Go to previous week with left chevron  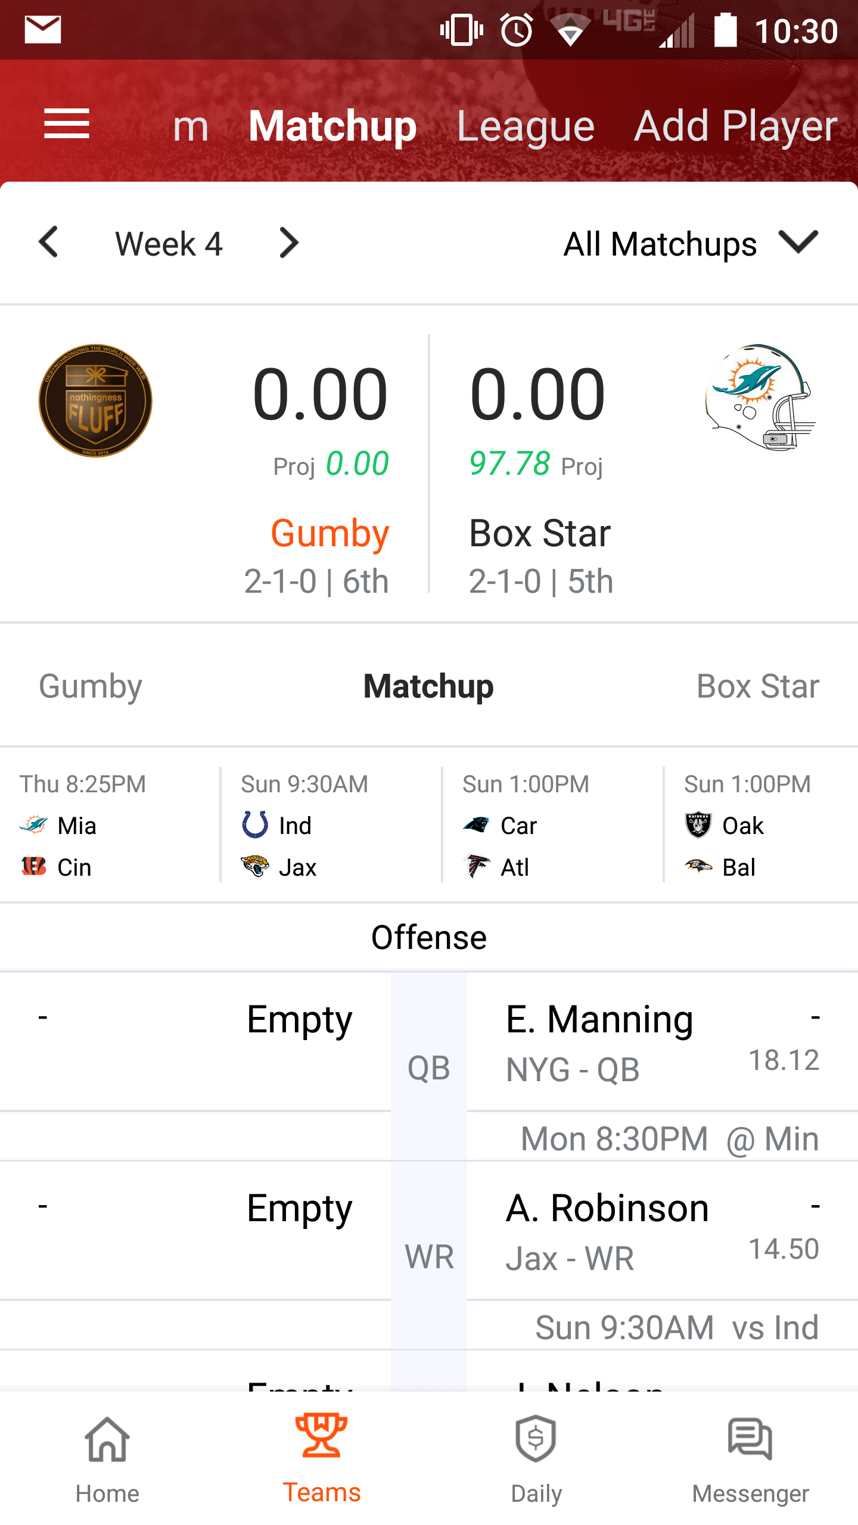tap(48, 242)
